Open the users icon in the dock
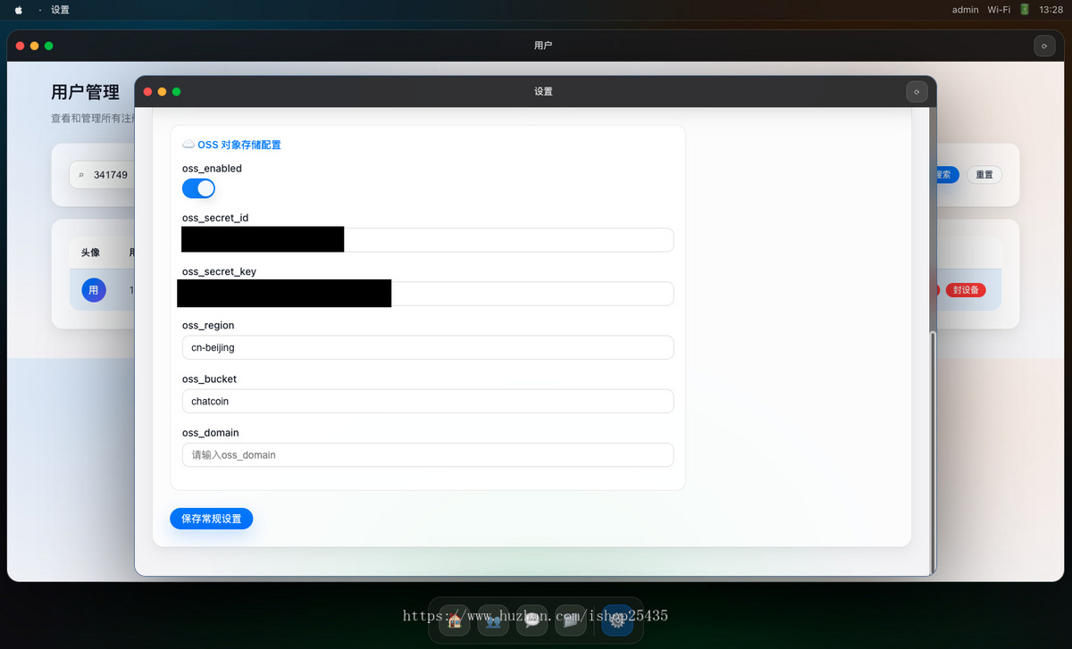This screenshot has width=1072, height=649. coord(493,620)
